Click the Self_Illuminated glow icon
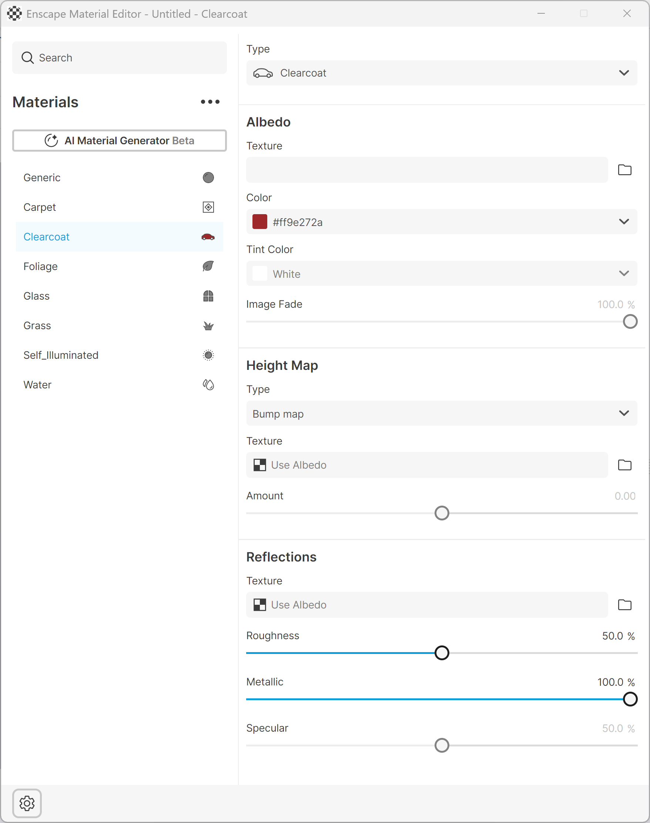 208,355
